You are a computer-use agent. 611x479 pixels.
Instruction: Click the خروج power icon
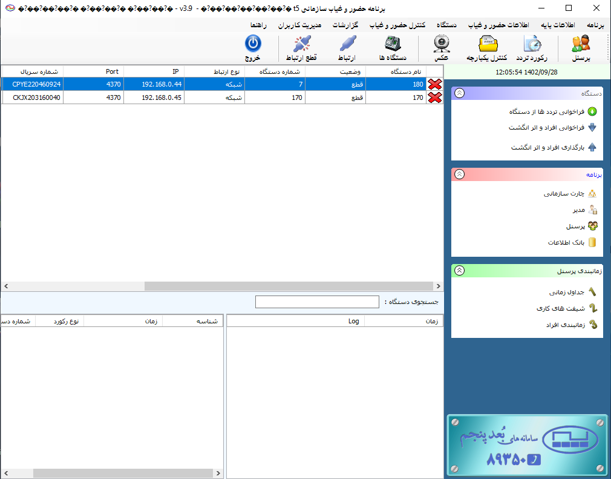pos(253,44)
